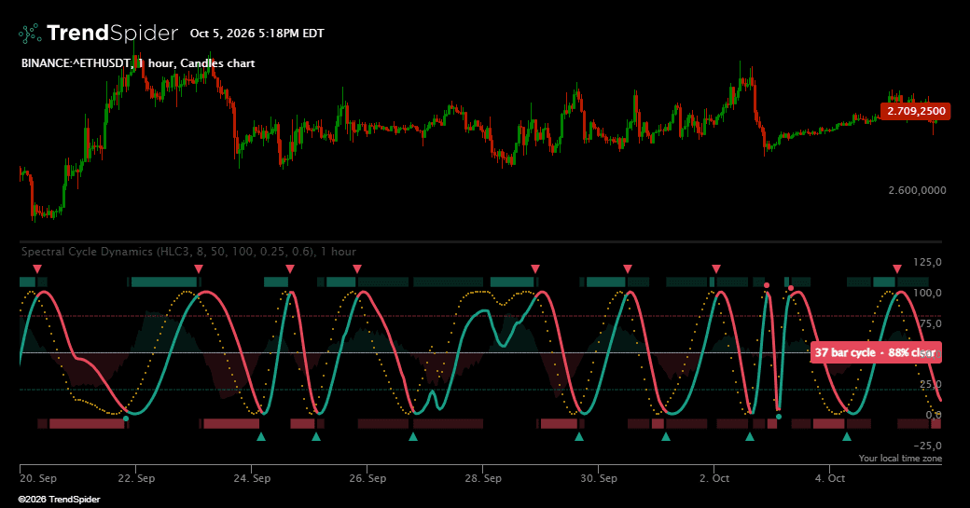The image size is (970, 508).
Task: Click the 75,0 oscillator axis label
Action: click(x=930, y=323)
